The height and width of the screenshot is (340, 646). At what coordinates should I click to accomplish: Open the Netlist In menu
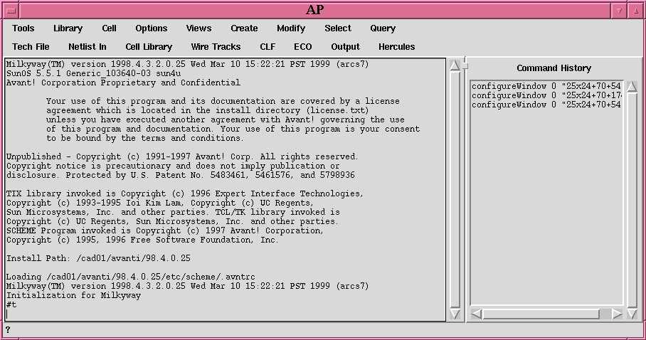point(88,47)
